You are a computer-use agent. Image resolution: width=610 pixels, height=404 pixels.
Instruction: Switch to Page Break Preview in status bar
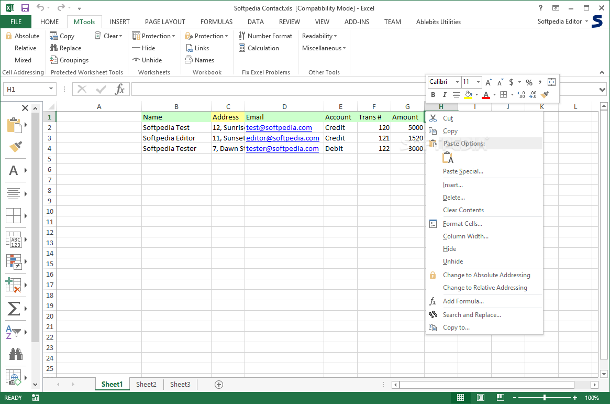click(501, 397)
